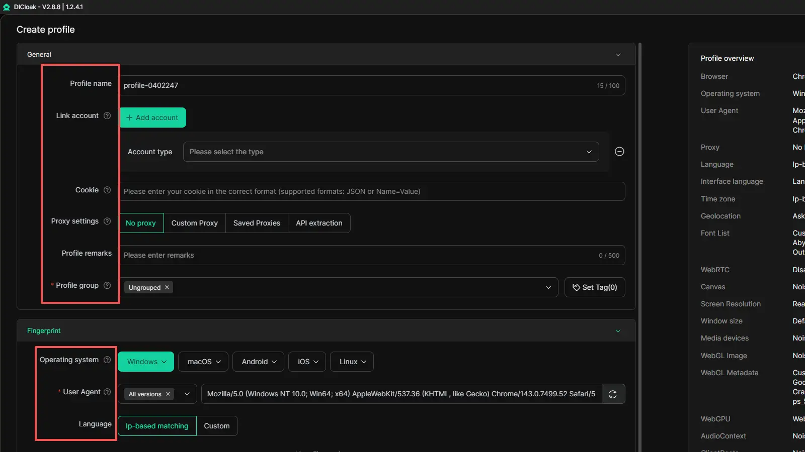Expand the macOS version dropdown
Viewport: 805px width, 452px height.
click(x=204, y=362)
